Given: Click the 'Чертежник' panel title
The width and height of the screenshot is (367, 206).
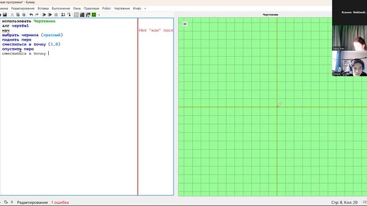Looking at the screenshot, I should [270, 15].
